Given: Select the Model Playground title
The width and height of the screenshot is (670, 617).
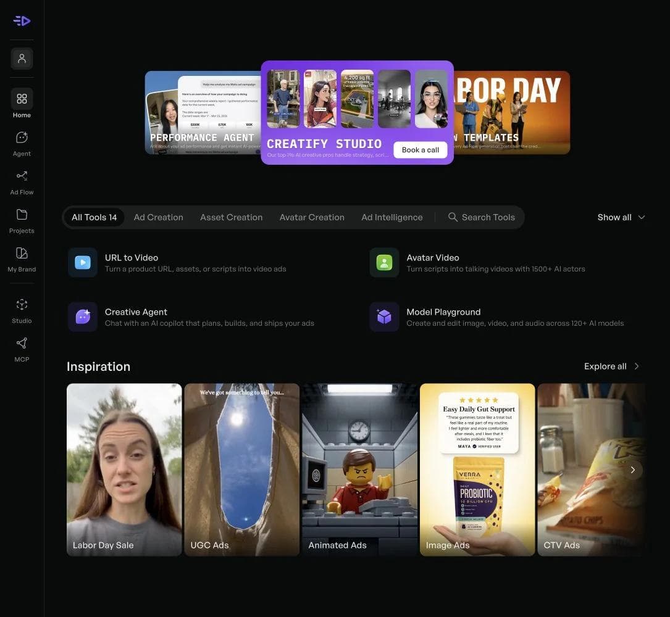Looking at the screenshot, I should (443, 312).
